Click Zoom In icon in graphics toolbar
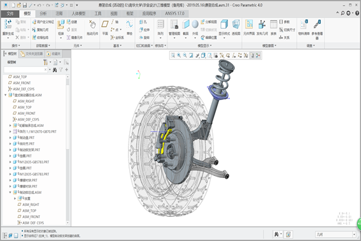The width and height of the screenshot is (361, 241). (179, 55)
